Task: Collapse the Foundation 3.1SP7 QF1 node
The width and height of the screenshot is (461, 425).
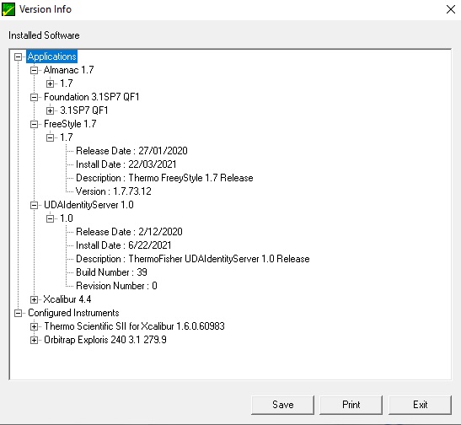Action: click(x=34, y=97)
